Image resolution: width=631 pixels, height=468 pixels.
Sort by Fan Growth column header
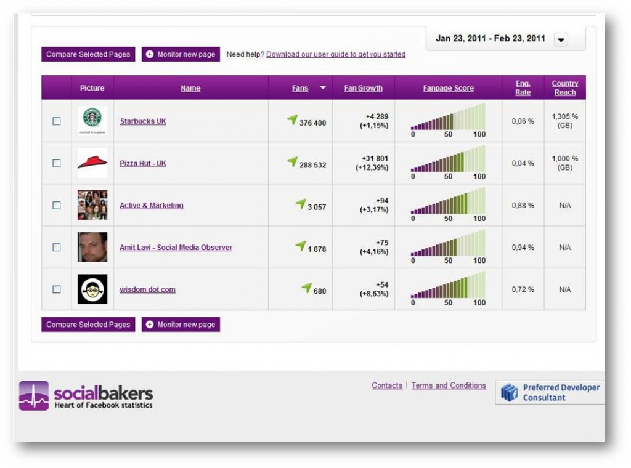[x=364, y=88]
